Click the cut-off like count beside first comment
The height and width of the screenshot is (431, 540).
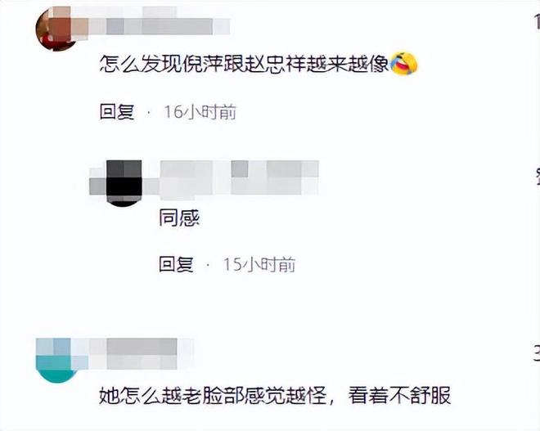[537, 20]
